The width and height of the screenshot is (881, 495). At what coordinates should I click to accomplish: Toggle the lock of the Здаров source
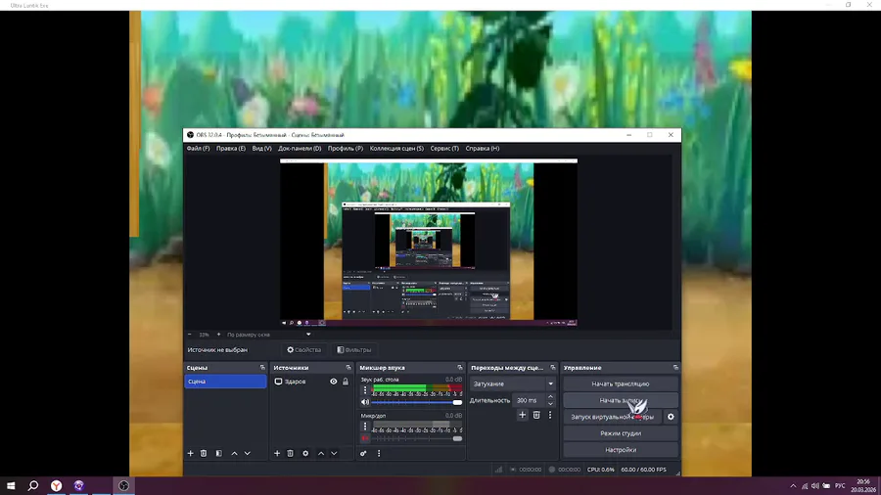[x=346, y=382]
